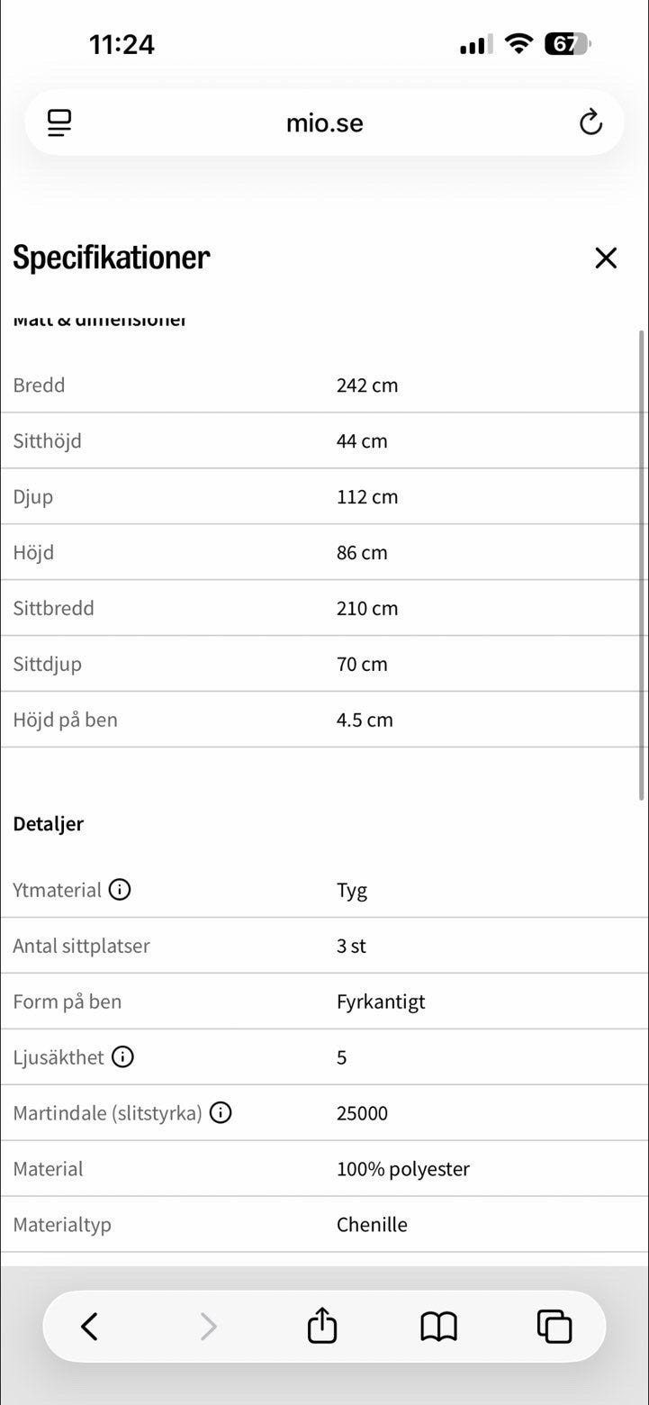Image resolution: width=649 pixels, height=1405 pixels.
Task: Open the Safari page menu icon
Action: coord(59,122)
